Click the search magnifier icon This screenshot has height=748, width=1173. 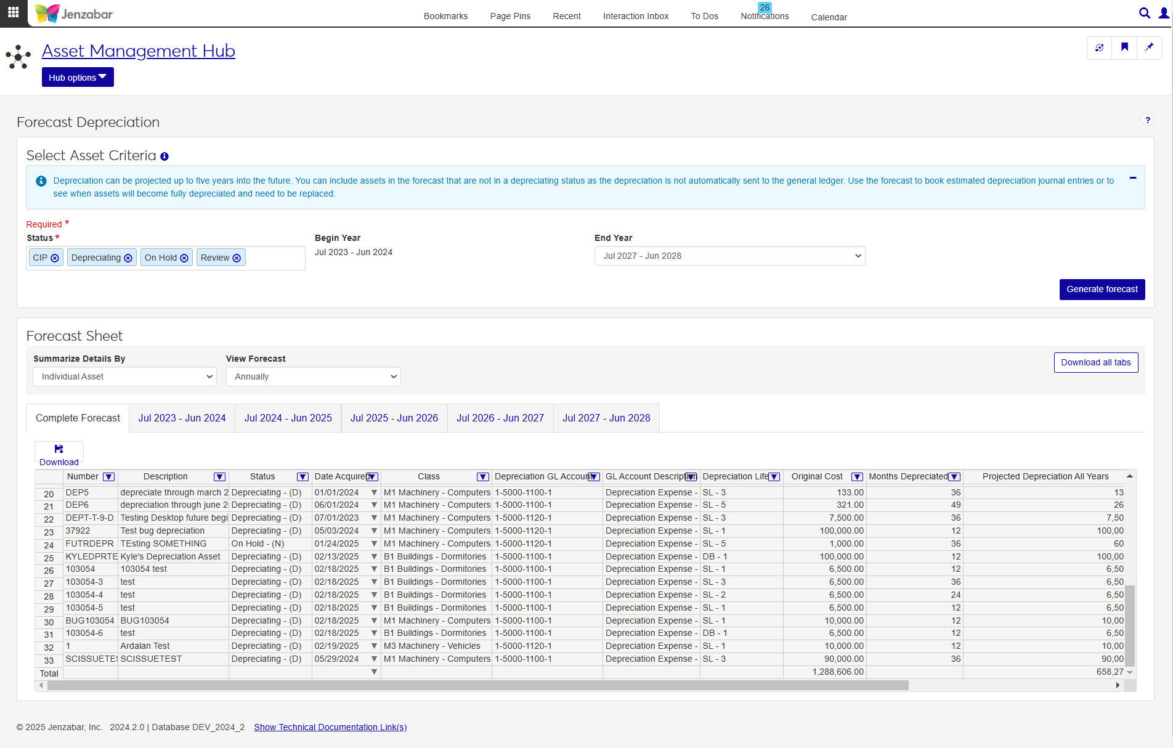(1144, 13)
